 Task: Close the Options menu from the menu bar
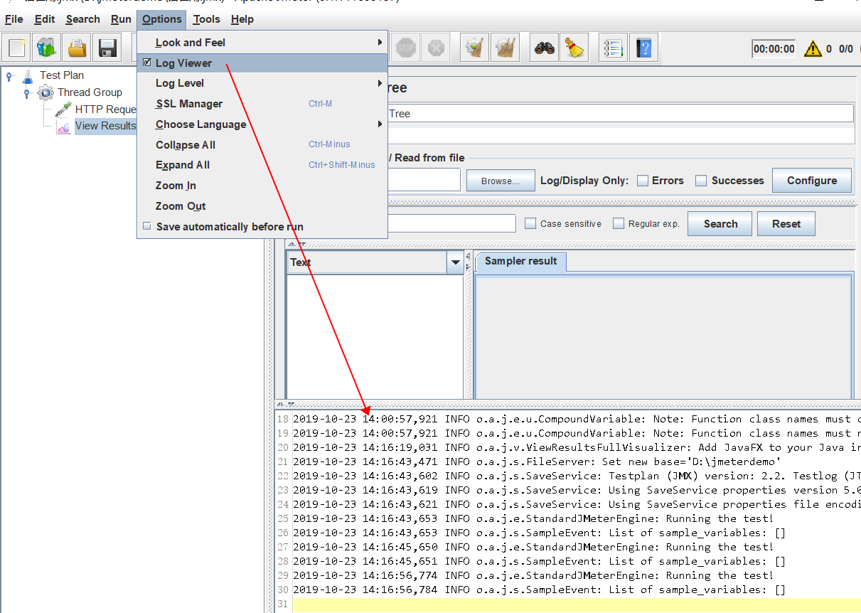point(161,19)
